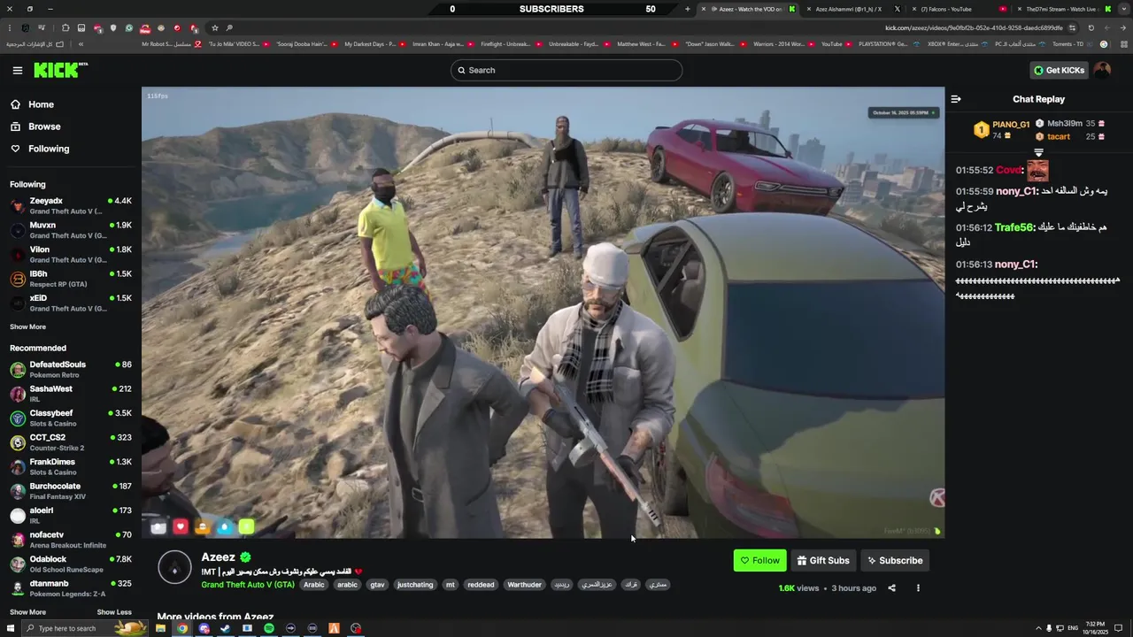Image resolution: width=1133 pixels, height=637 pixels.
Task: Open the Grand Theft Auto V (GTA) category link
Action: coord(248,585)
